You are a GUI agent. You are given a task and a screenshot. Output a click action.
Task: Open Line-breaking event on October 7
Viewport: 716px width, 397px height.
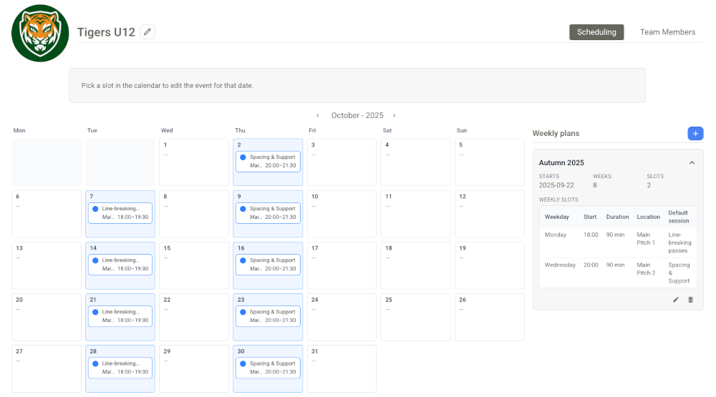tap(120, 212)
